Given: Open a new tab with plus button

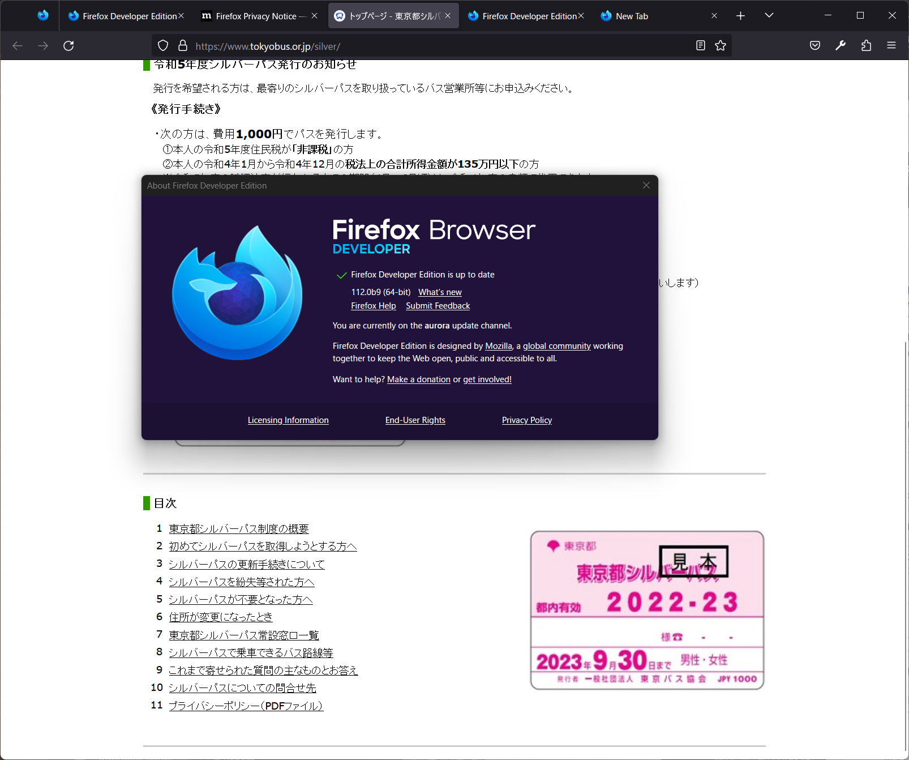Looking at the screenshot, I should tap(740, 16).
